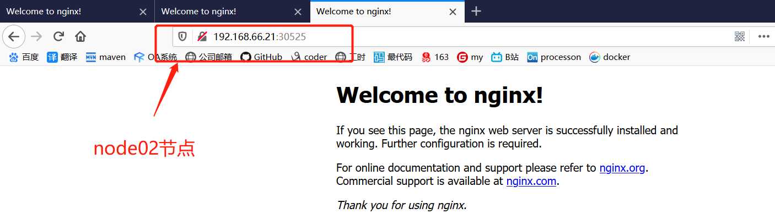Open the GitHub bookmark
Viewport: 775px width, 219px height.
click(x=262, y=57)
